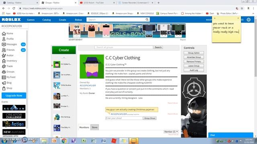Image resolution: width=257 pixels, height=144 pixels.
Task: Click the browser back arrow
Action: [4, 8]
